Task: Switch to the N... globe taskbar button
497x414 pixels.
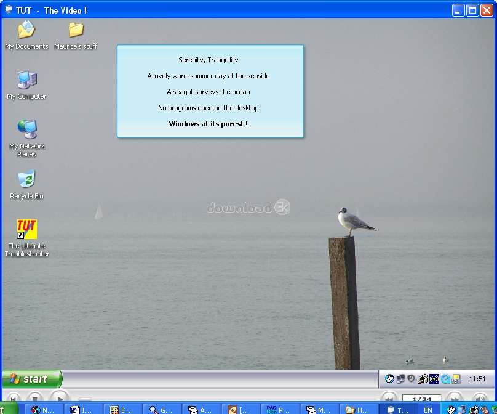Action: tap(44, 410)
